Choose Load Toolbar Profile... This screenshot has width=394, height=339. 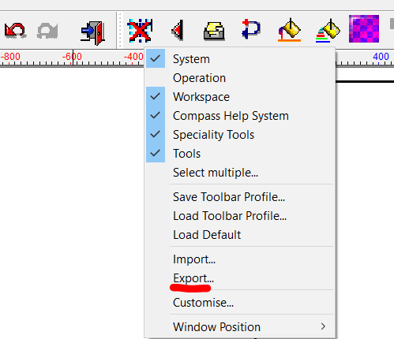[x=240, y=216]
